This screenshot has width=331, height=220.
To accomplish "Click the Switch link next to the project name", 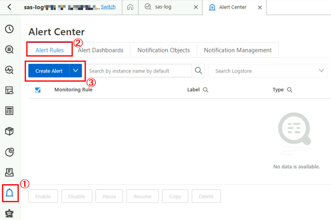I will coord(108,7).
